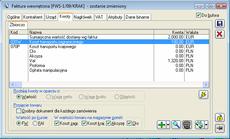Viewport: 230px width, 139px height.
Task: Click the magnifying glass preview icon
Action: click(x=176, y=125)
